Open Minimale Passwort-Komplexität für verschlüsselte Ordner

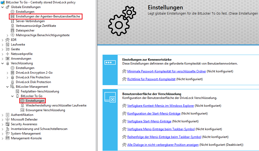click(x=167, y=71)
